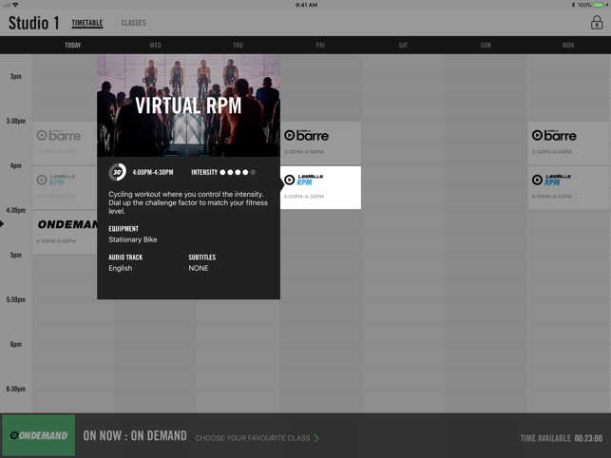Viewport: 611px width, 458px height.
Task: Click the Subtitles NONE value
Action: 199,268
